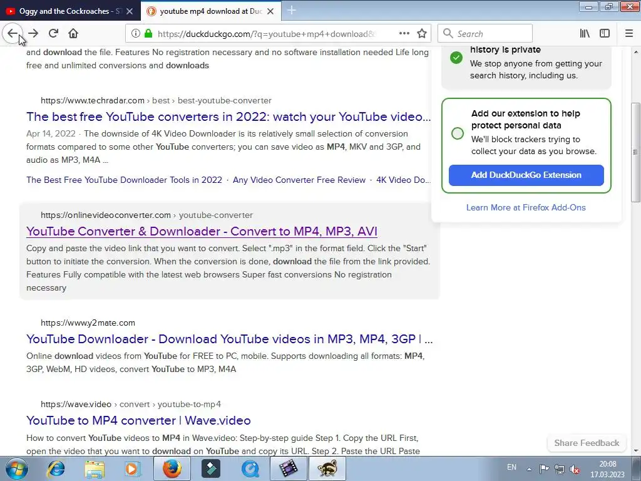Bookmark this page with the star

[422, 34]
